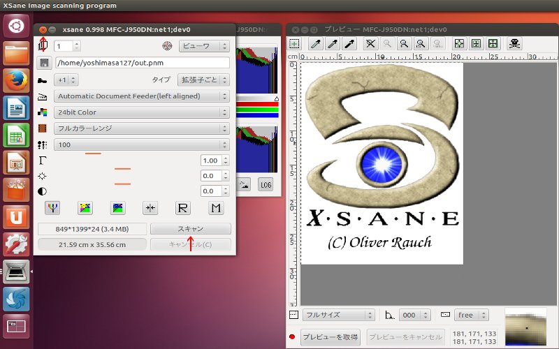
Task: Open the 24bit Color mode dropdown
Action: pyautogui.click(x=142, y=112)
